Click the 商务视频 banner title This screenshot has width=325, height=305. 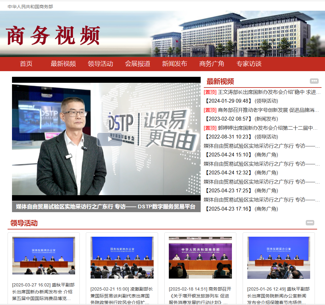(x=53, y=35)
